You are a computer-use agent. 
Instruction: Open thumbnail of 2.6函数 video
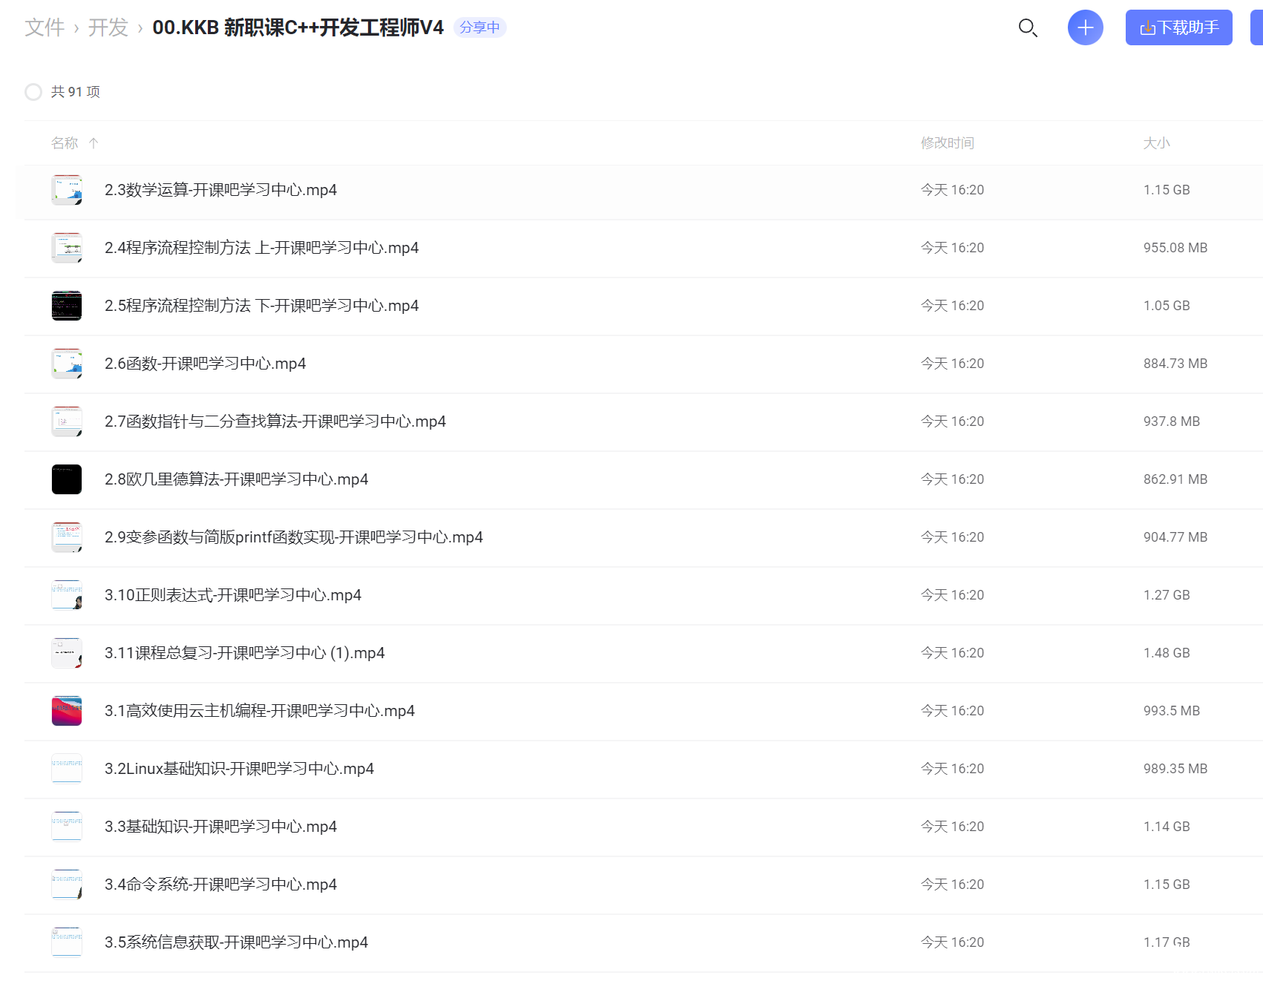click(x=67, y=364)
